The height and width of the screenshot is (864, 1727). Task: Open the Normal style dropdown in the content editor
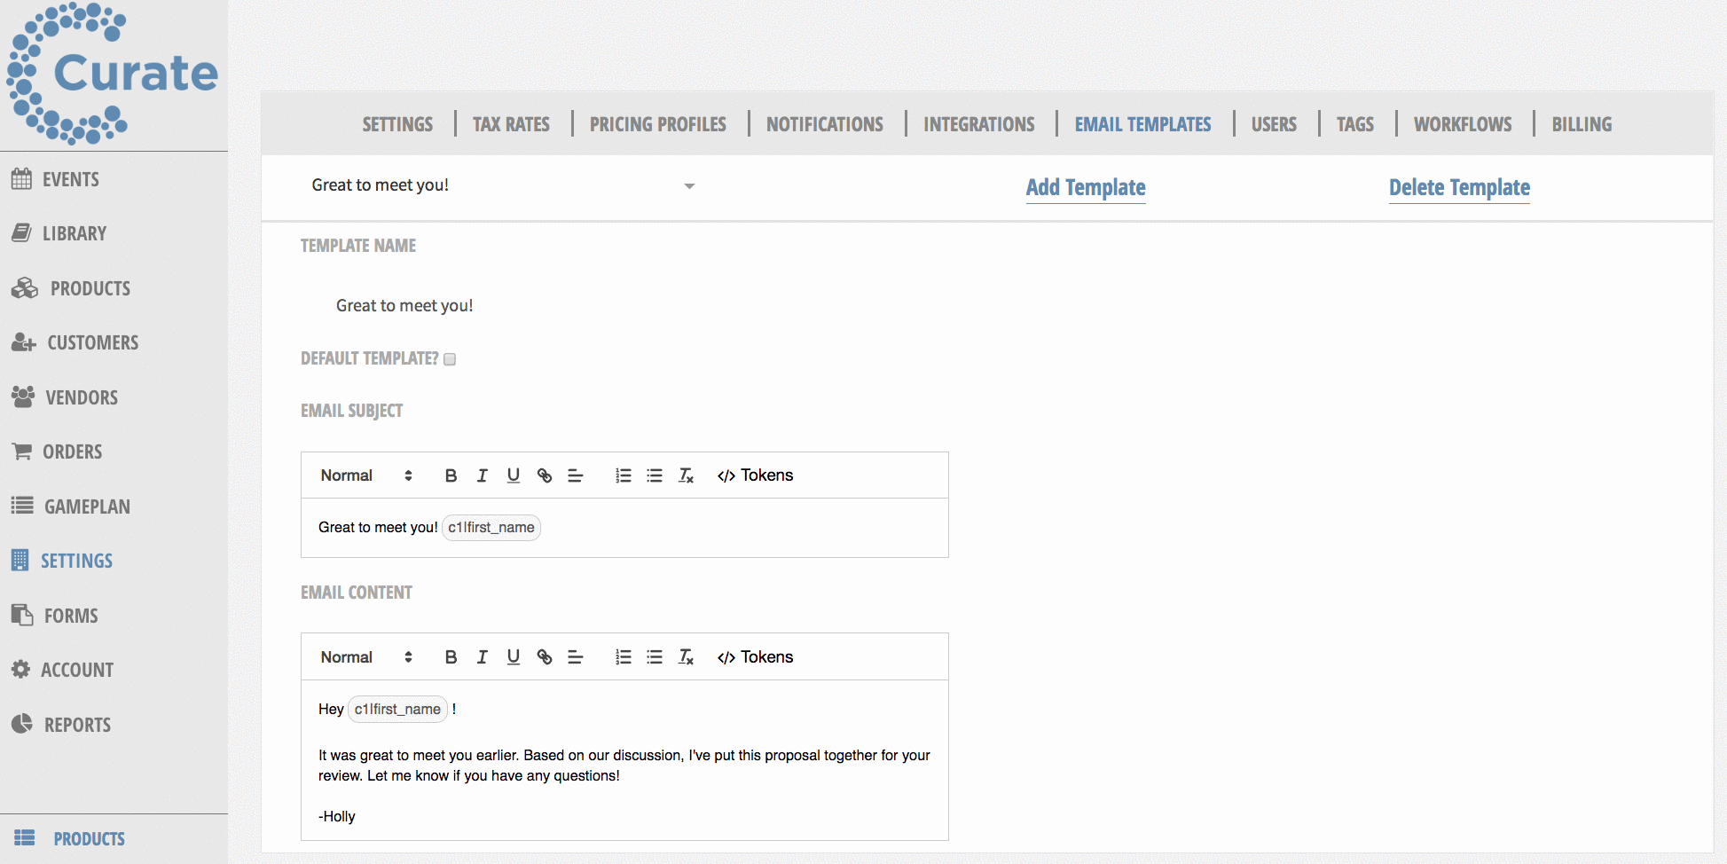(364, 656)
